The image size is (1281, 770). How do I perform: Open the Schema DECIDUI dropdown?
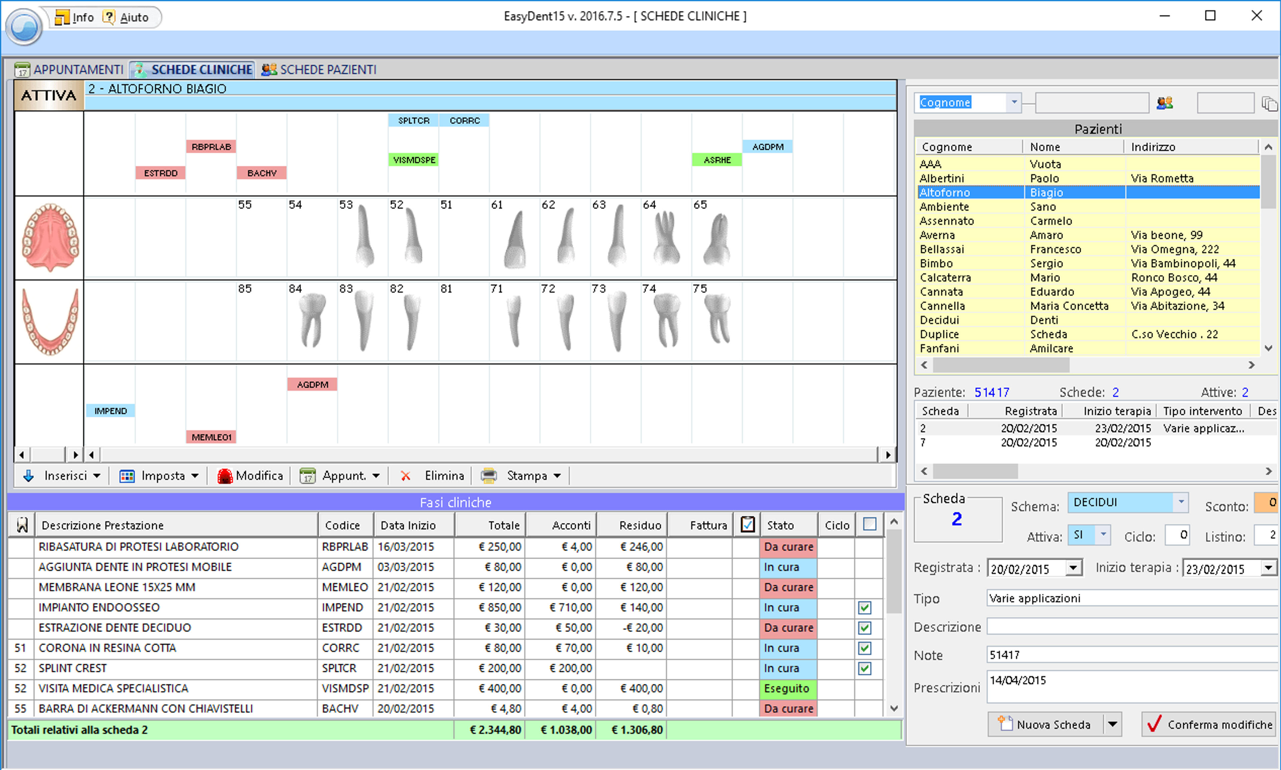tap(1181, 502)
